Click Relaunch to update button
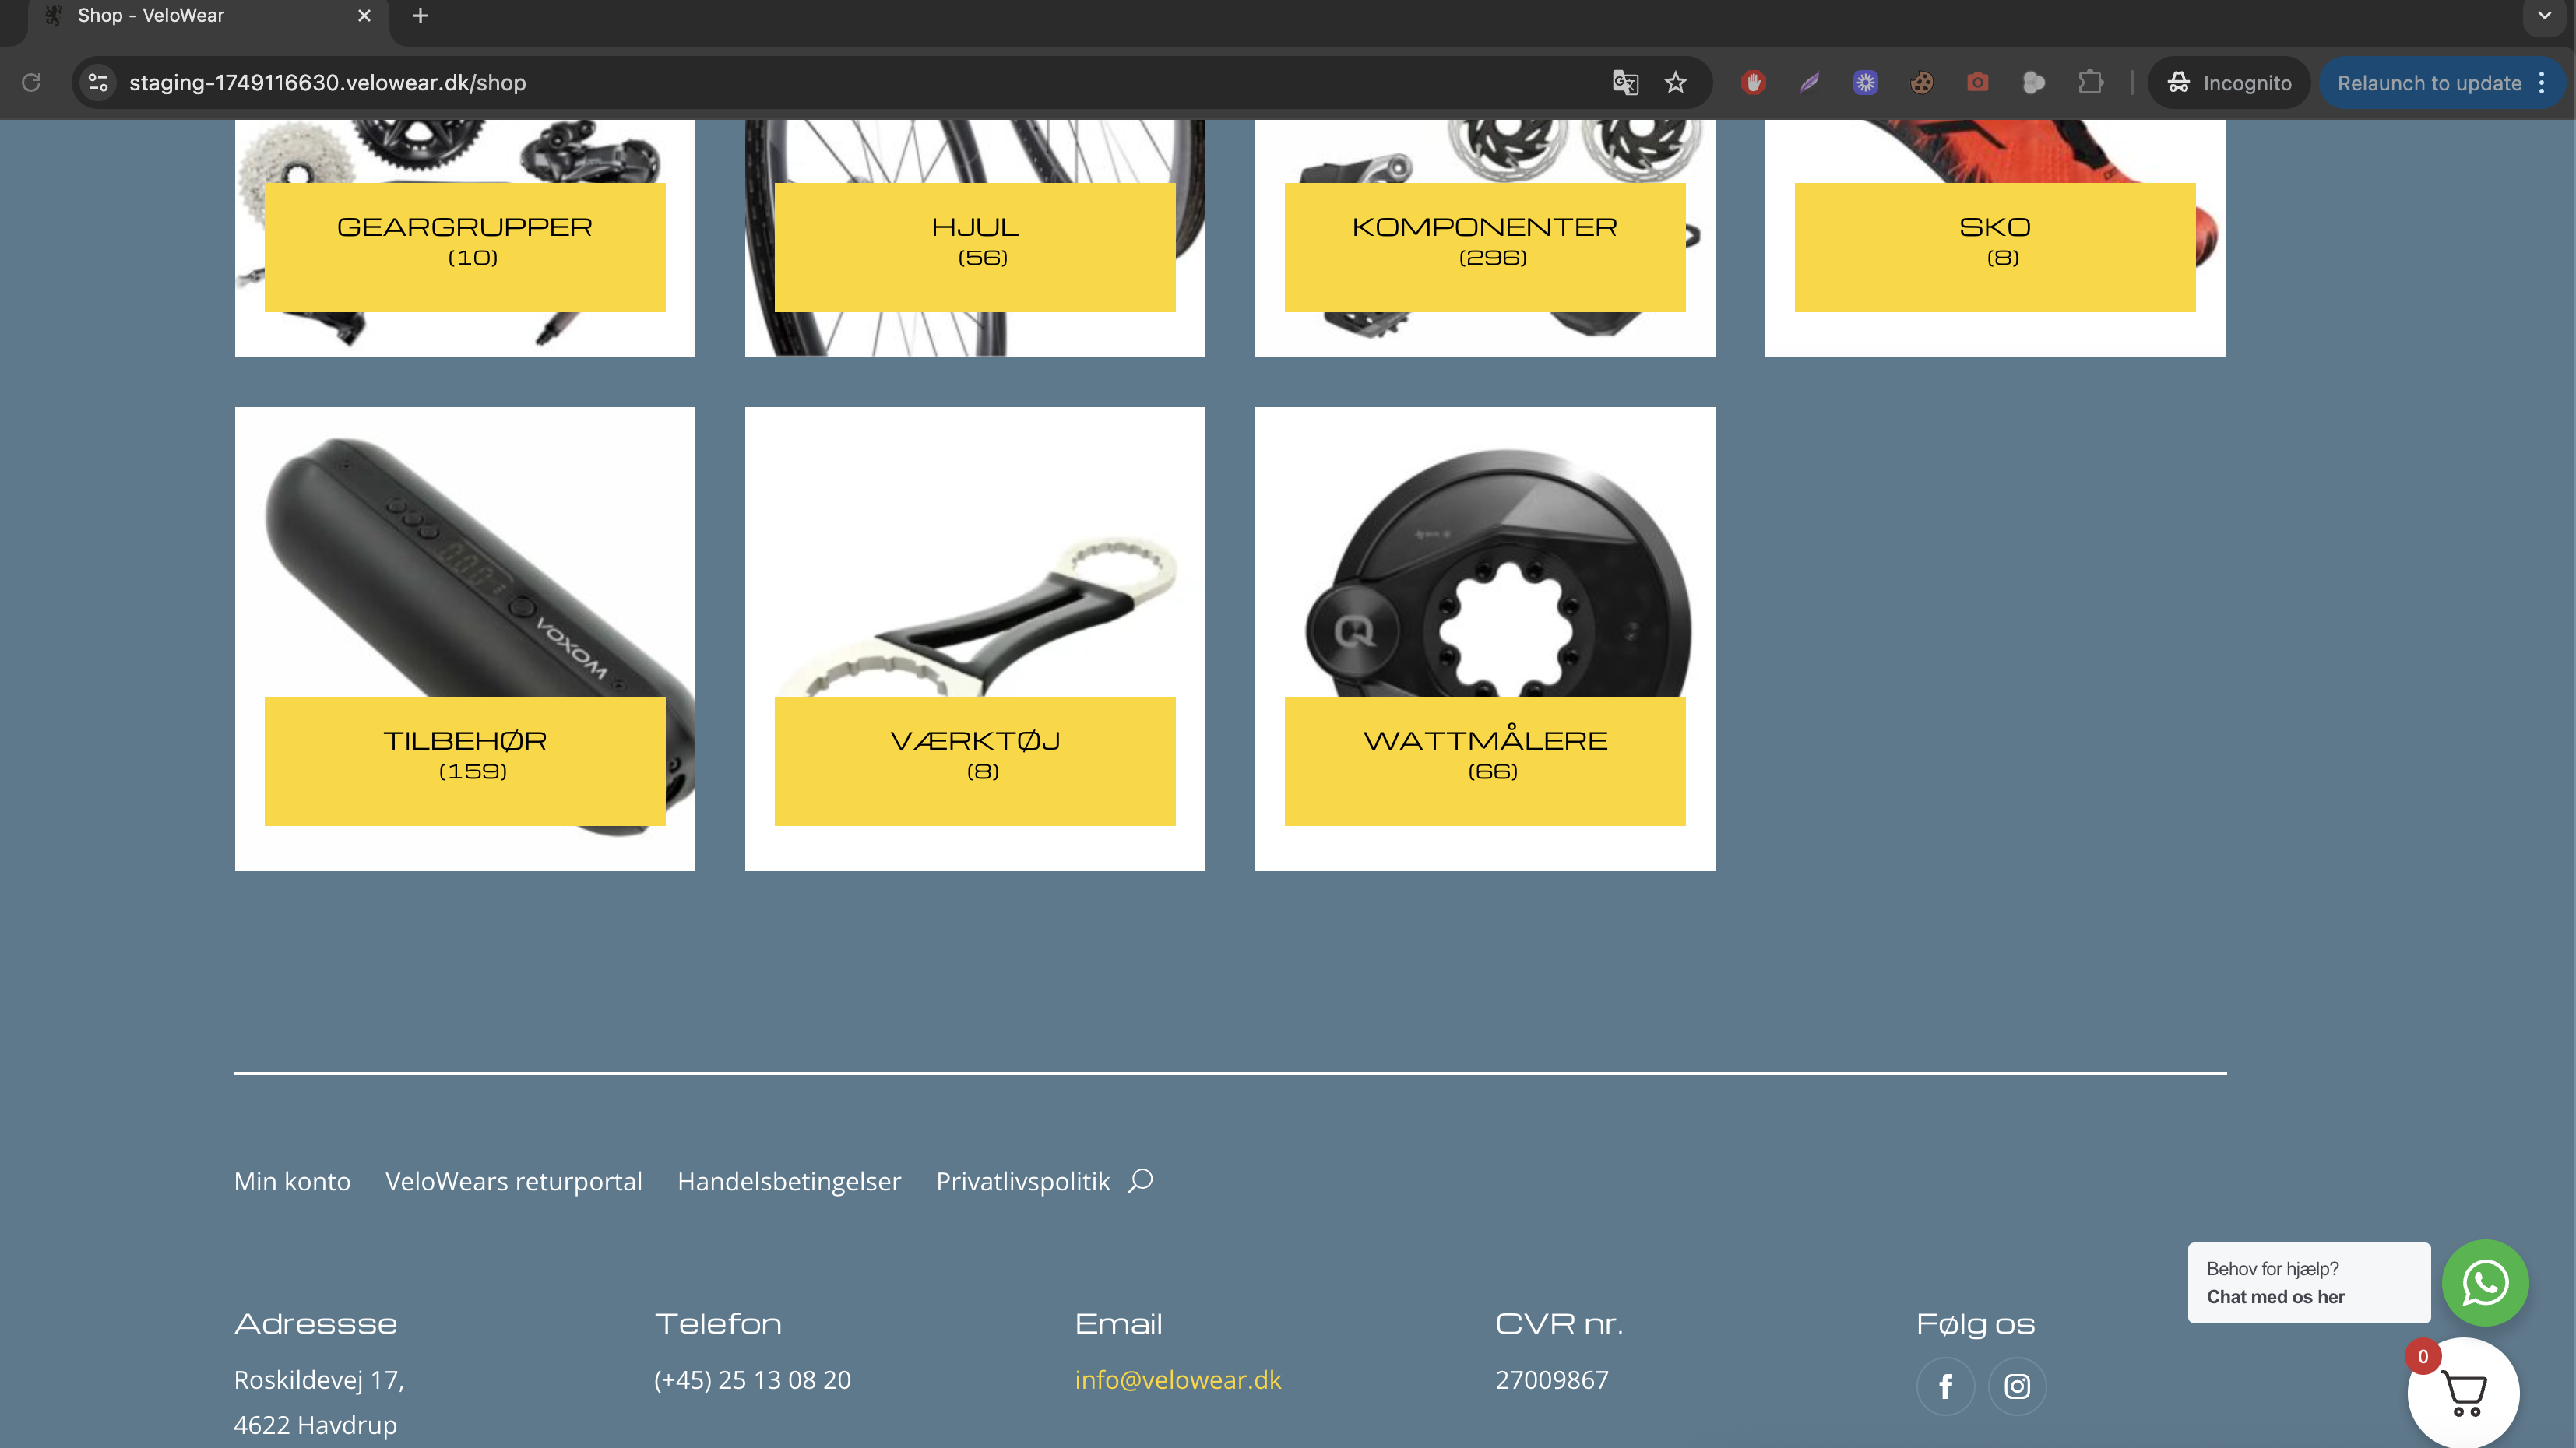The image size is (2576, 1448). coord(2428,82)
